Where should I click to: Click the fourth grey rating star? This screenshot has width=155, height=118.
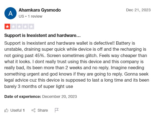click(25, 26)
